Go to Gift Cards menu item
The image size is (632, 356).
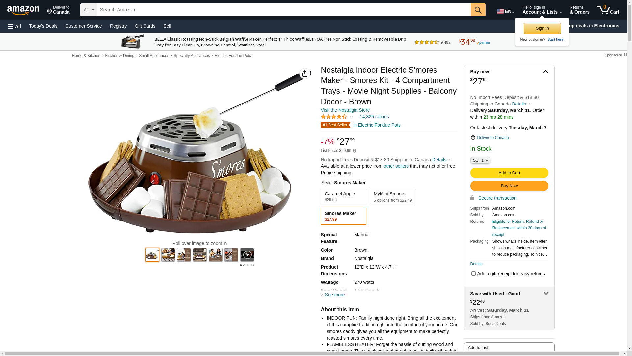[x=145, y=26]
